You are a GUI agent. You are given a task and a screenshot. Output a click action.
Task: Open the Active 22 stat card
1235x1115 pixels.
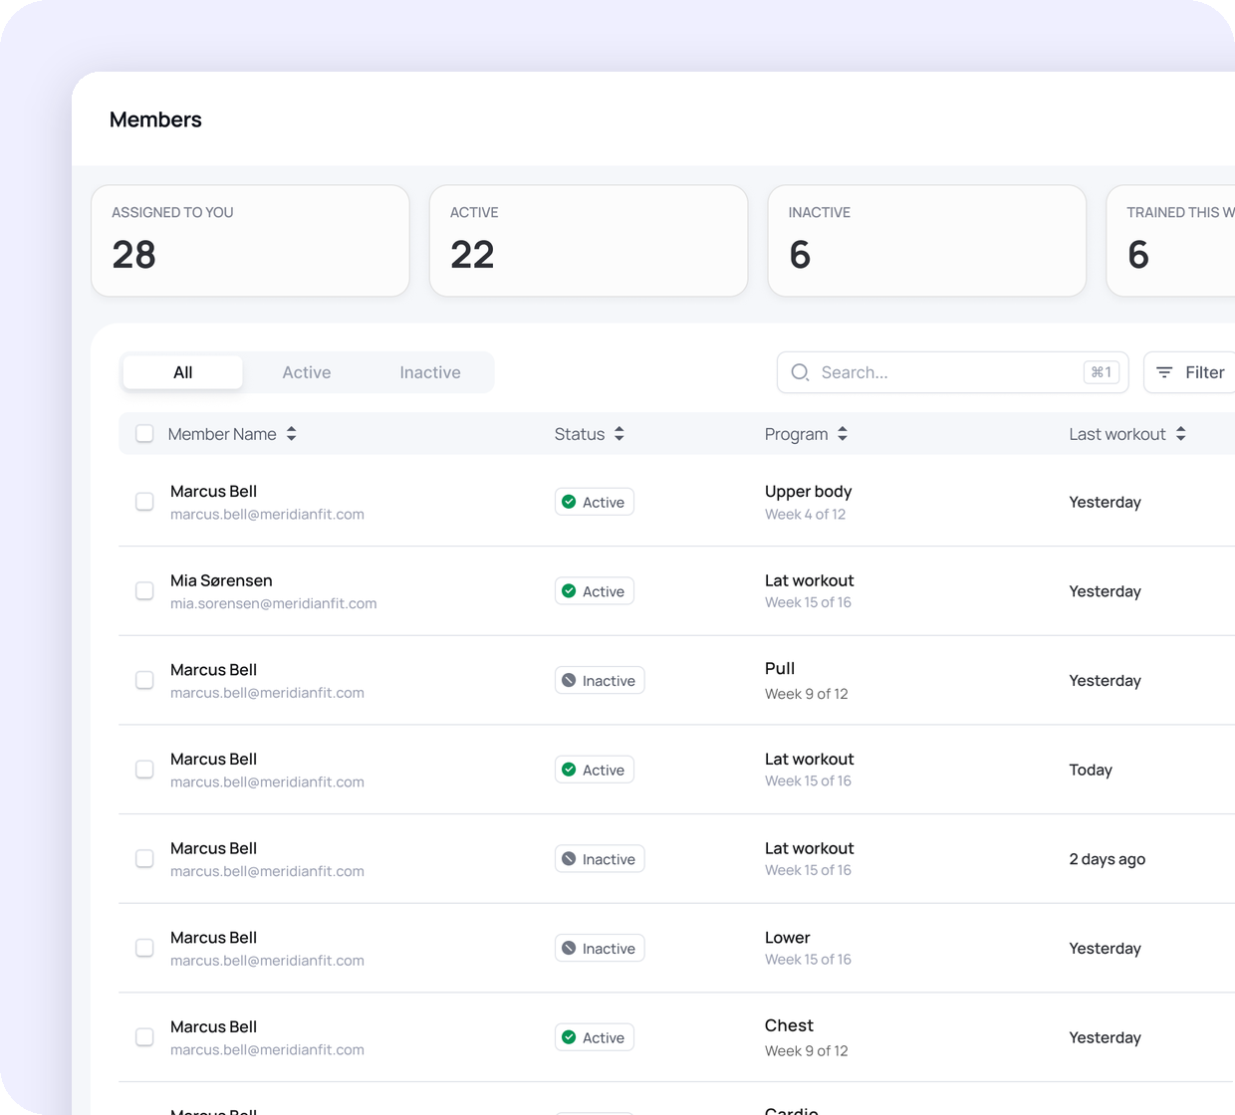(x=589, y=241)
